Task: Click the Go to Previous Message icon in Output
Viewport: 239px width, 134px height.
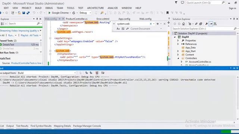Action: tap(87, 73)
